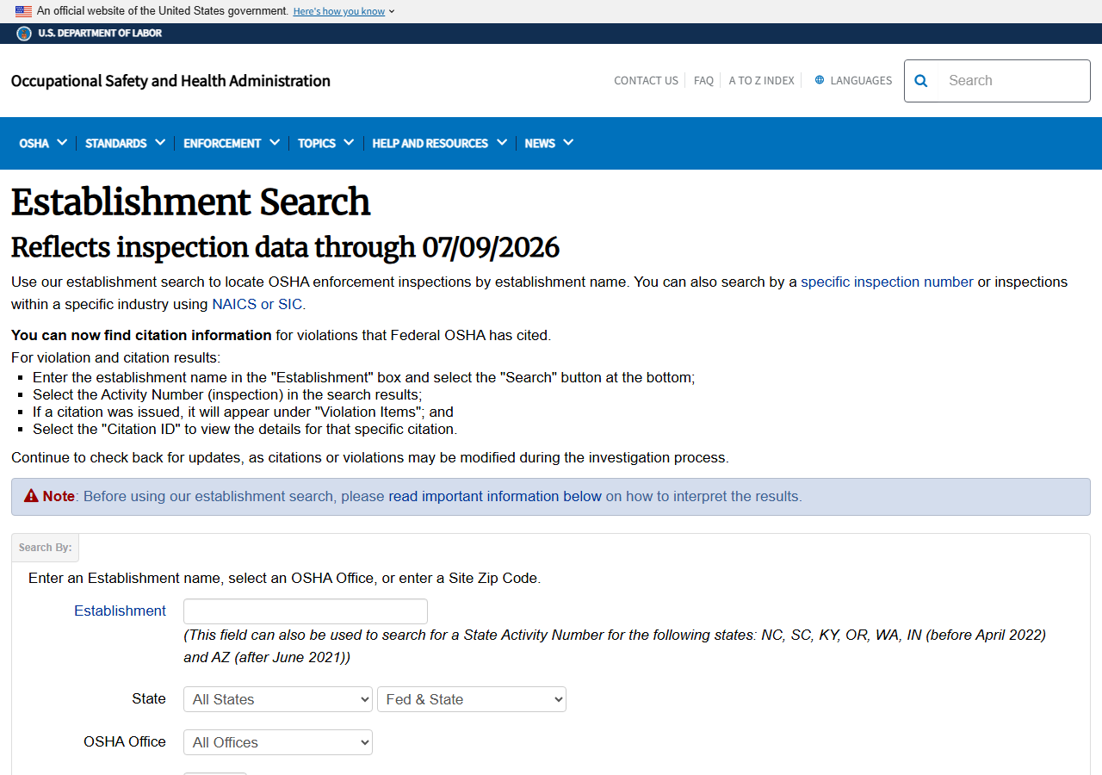
Task: Click the U.S. Department of Labor text
Action: tap(100, 34)
